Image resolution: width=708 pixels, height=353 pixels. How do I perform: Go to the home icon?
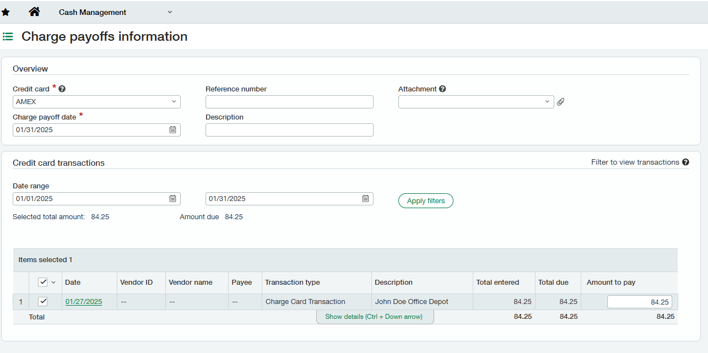tap(34, 12)
